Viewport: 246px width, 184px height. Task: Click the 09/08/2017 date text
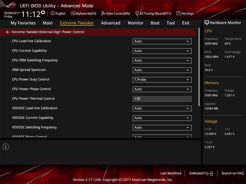coord(12,13)
